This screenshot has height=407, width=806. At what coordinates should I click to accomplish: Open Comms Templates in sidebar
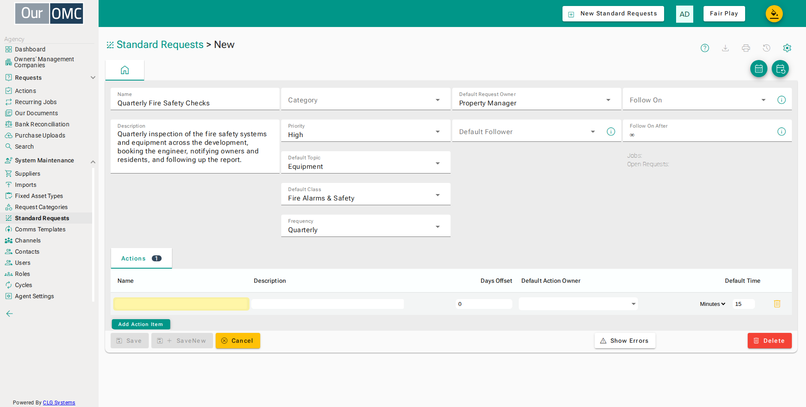[x=40, y=229]
